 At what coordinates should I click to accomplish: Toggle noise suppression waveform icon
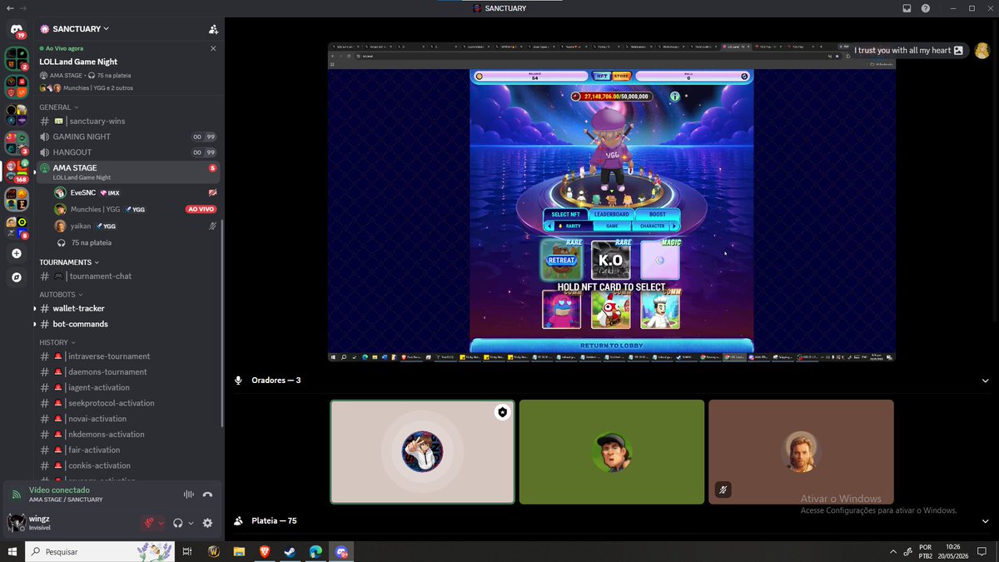(x=189, y=495)
